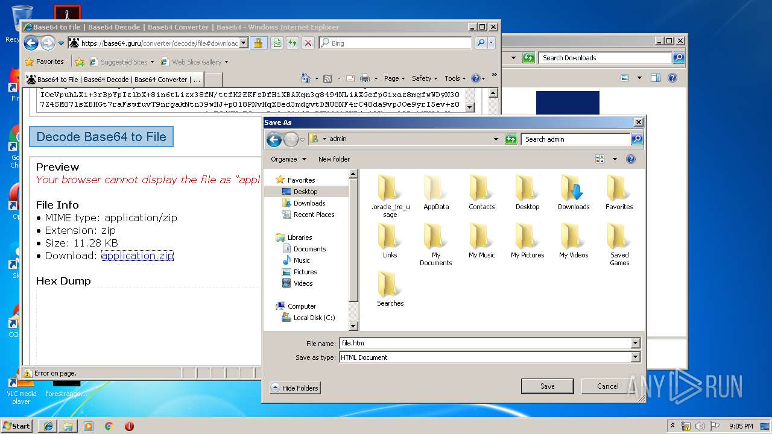Click the Bing search box in IE
772x434 pixels.
click(x=395, y=43)
